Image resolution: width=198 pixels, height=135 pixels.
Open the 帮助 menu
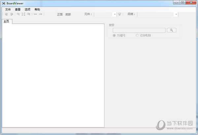(37, 10)
